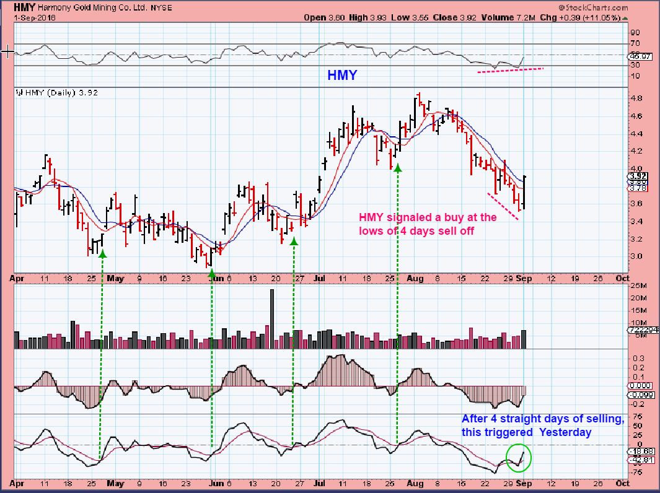Screen dimensions: 660x493
Task: Click the 'HMY (Daily) 3.92' price legend
Action: click(x=61, y=92)
